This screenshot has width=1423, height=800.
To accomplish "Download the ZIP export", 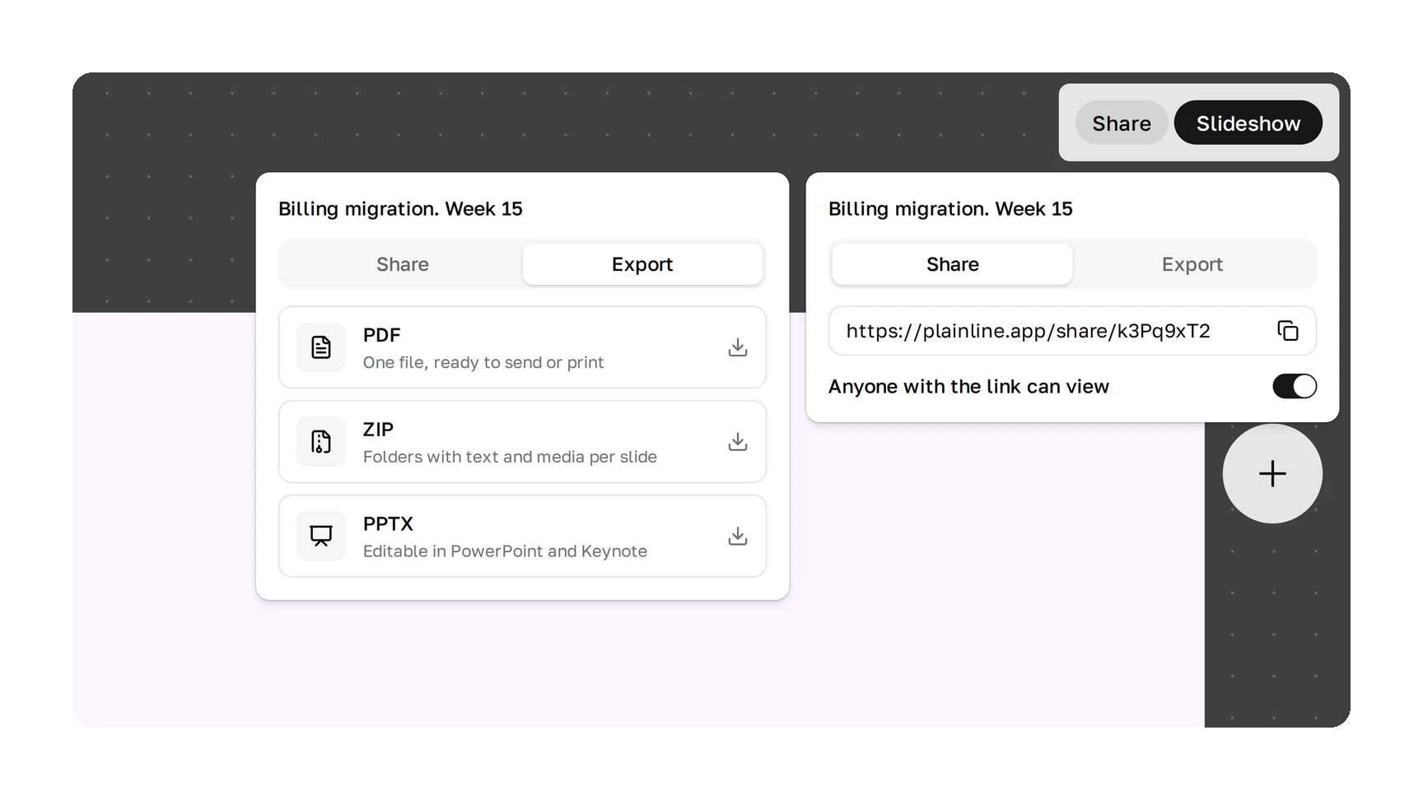I will [738, 442].
